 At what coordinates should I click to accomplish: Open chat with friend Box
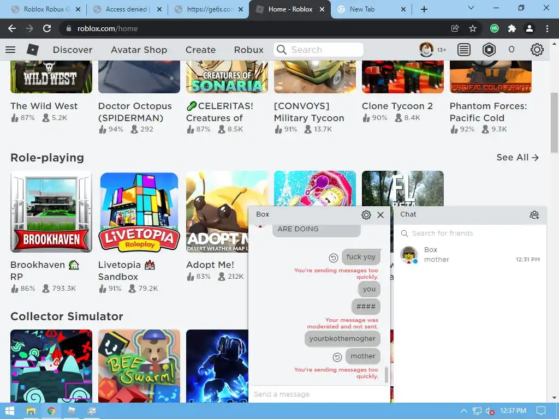point(470,255)
